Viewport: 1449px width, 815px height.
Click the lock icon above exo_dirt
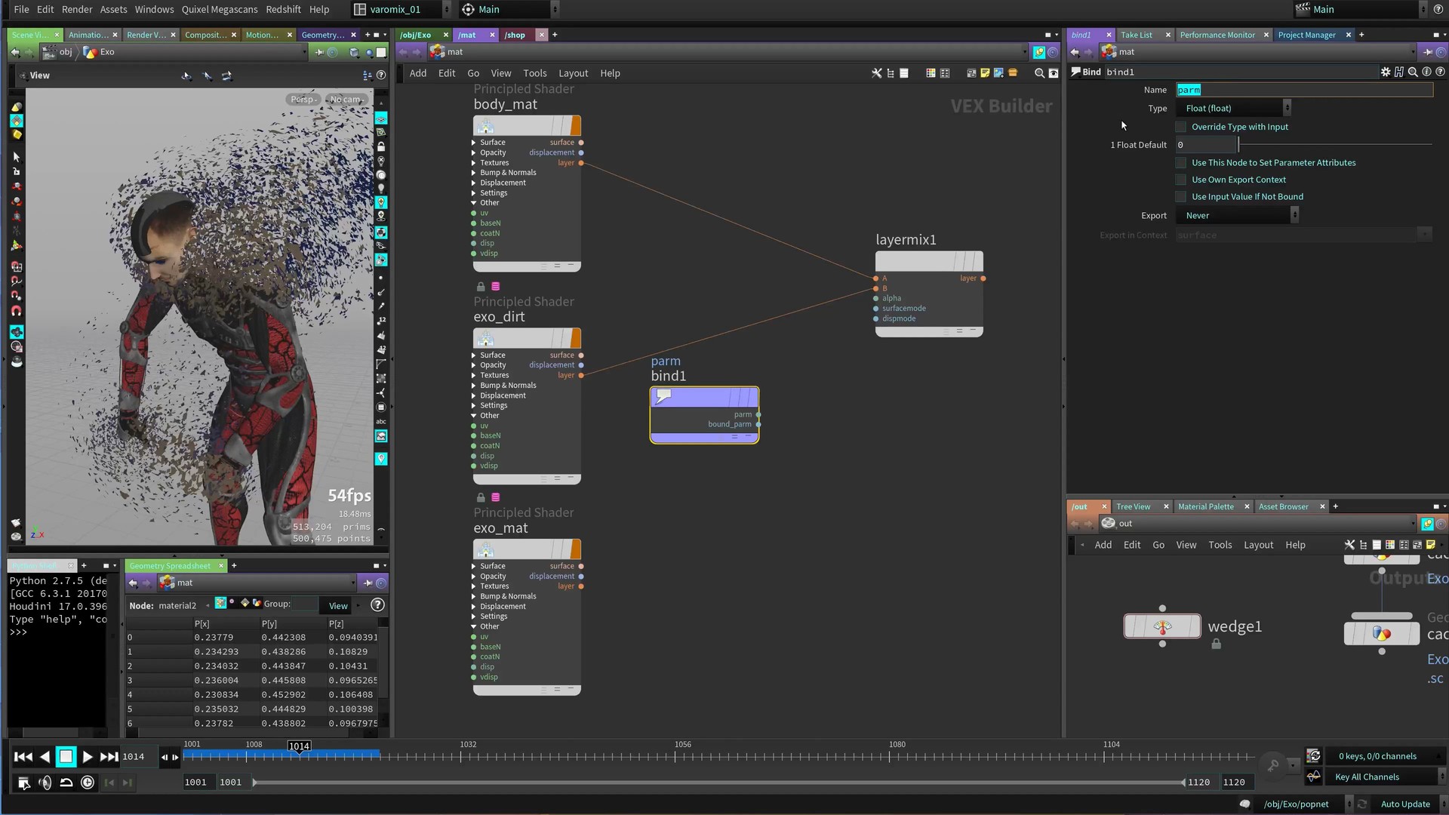point(481,287)
